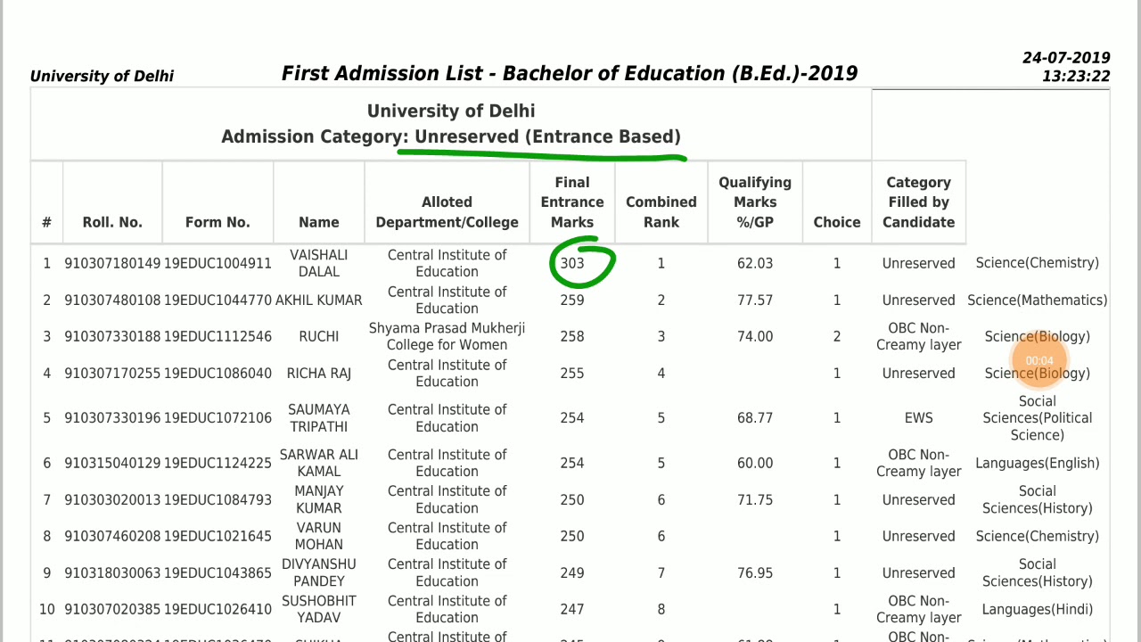The height and width of the screenshot is (642, 1141).
Task: Click roll number 910318030063
Action: tap(112, 573)
